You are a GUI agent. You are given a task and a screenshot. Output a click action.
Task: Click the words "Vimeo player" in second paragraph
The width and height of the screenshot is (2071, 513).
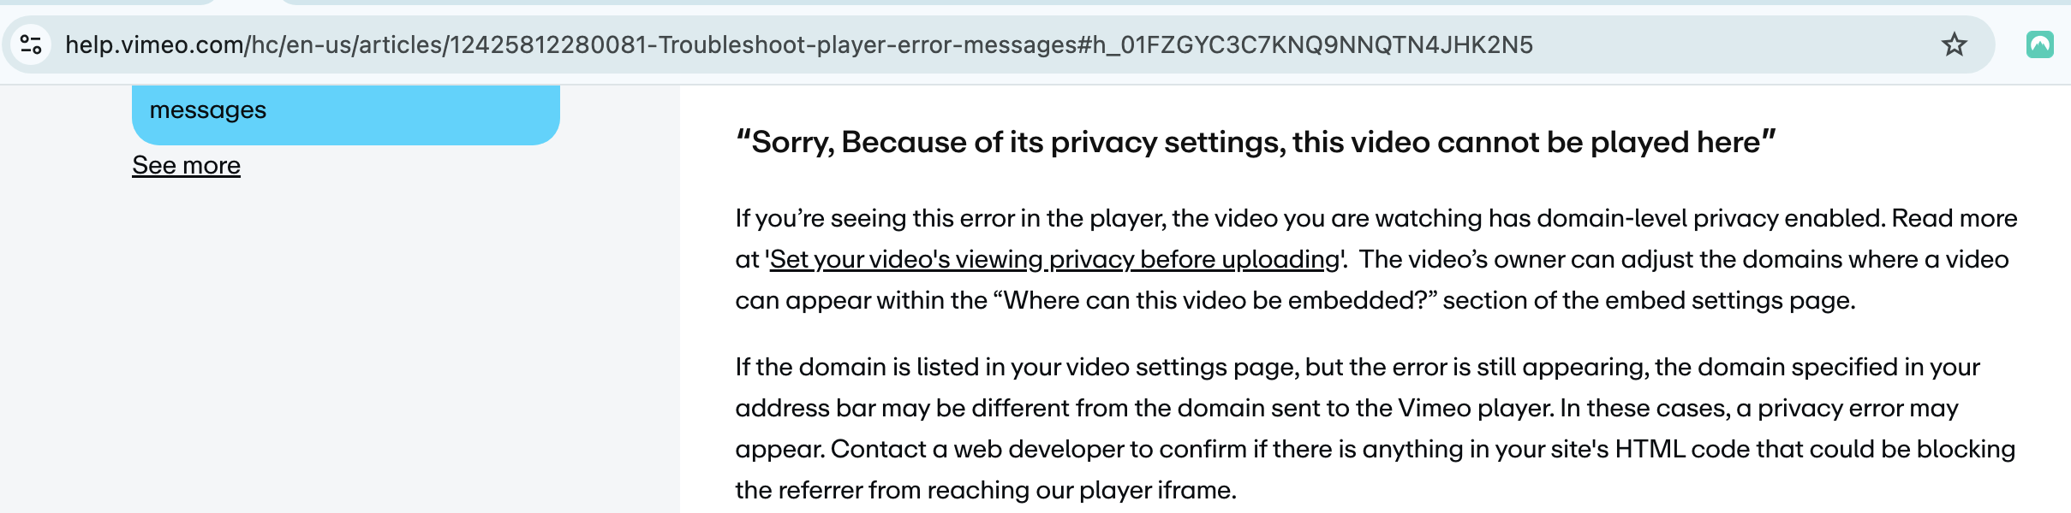1476,408
